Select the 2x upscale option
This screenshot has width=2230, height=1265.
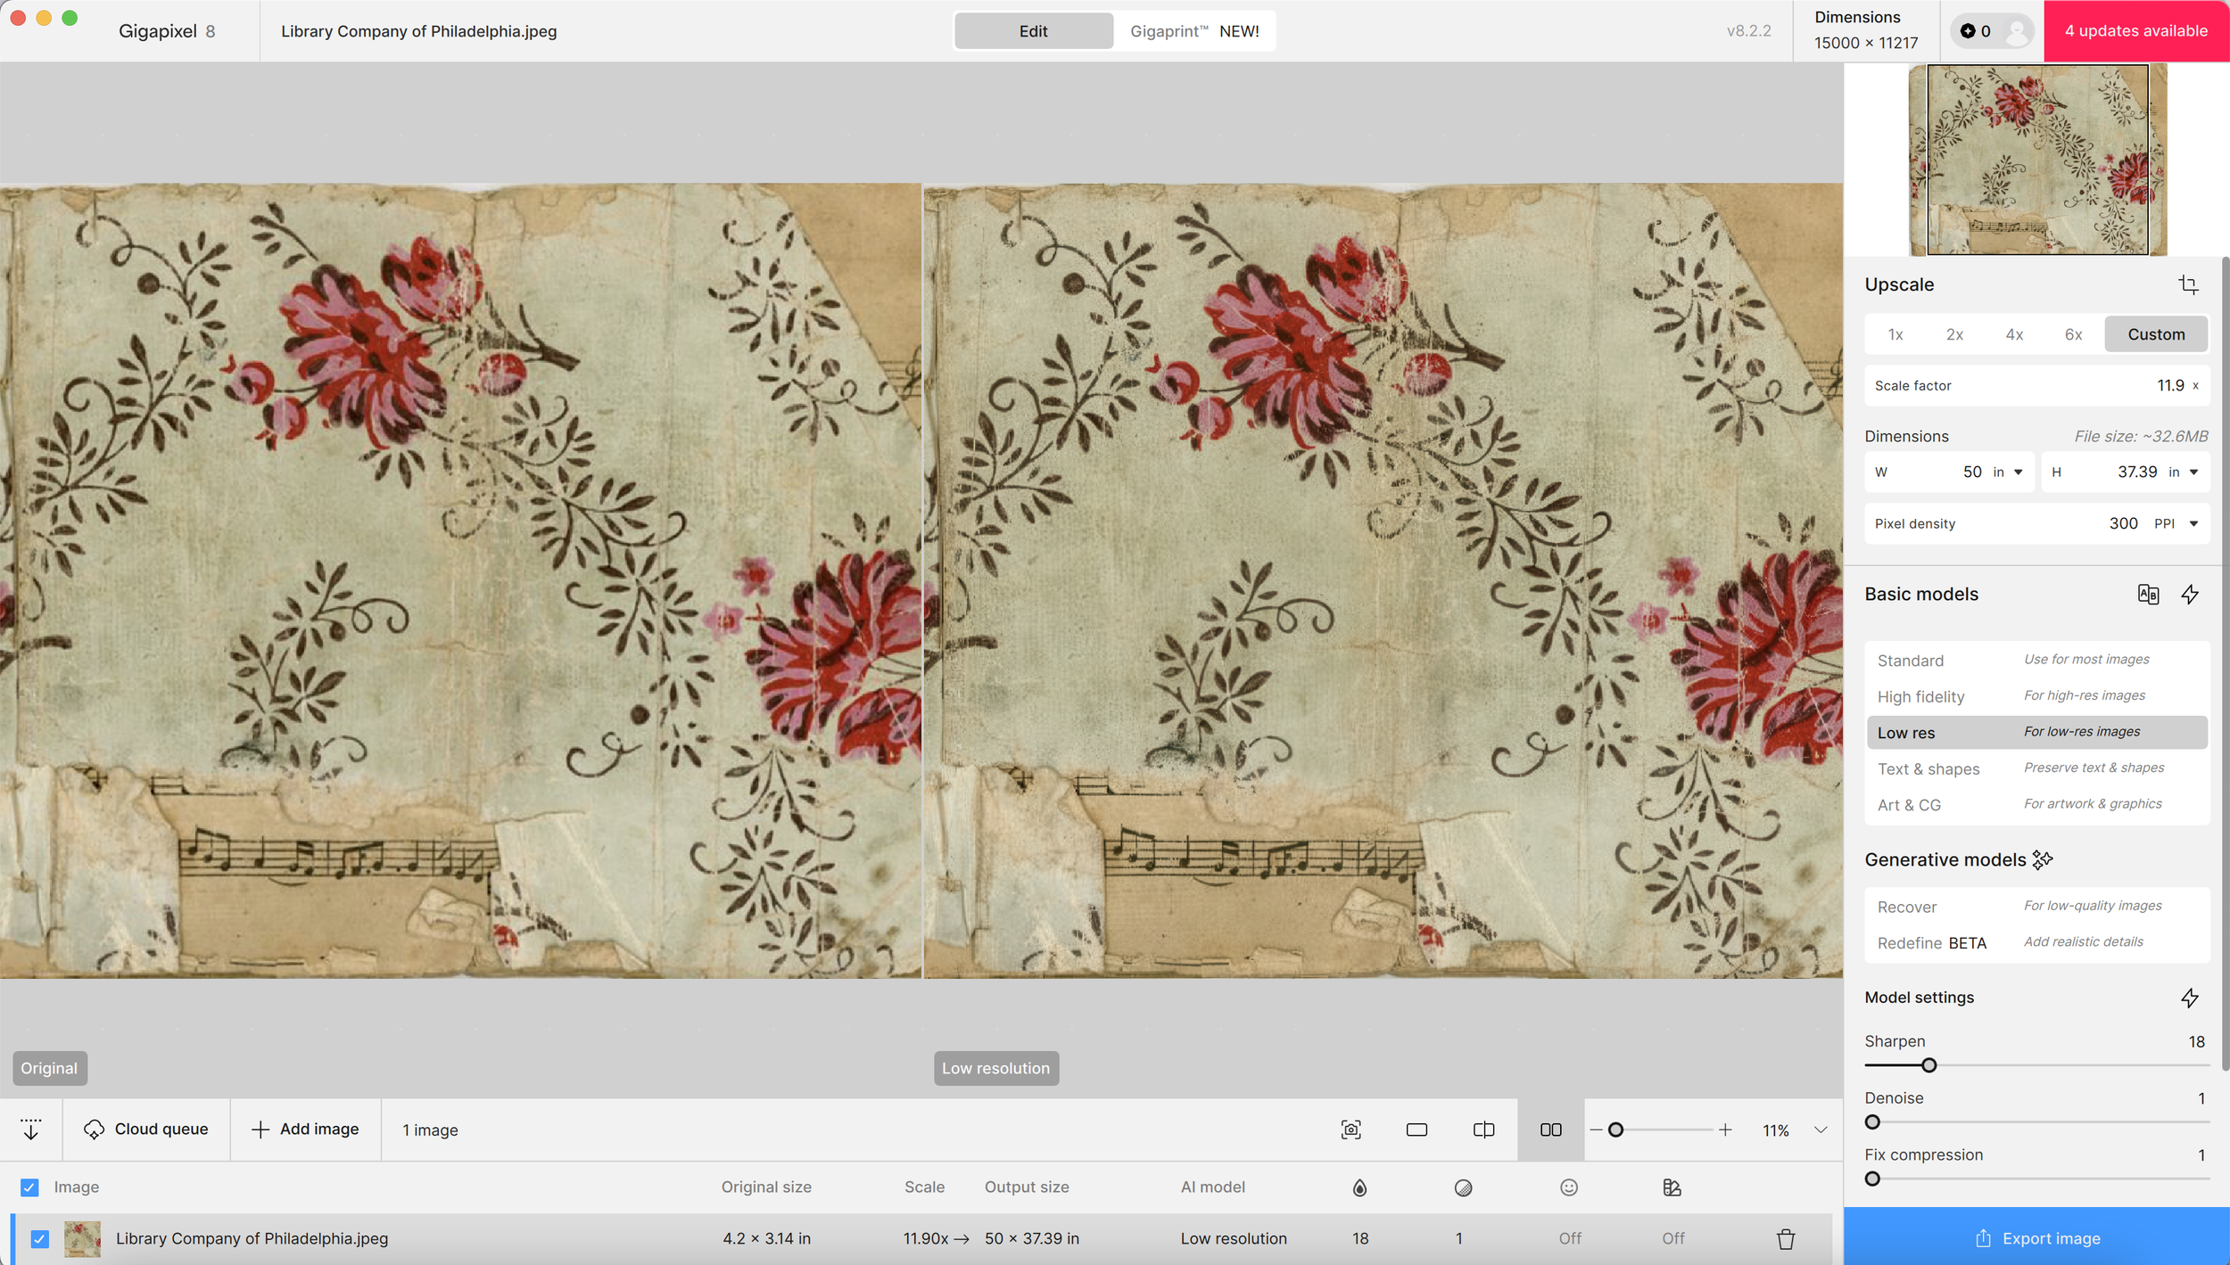(x=1954, y=334)
